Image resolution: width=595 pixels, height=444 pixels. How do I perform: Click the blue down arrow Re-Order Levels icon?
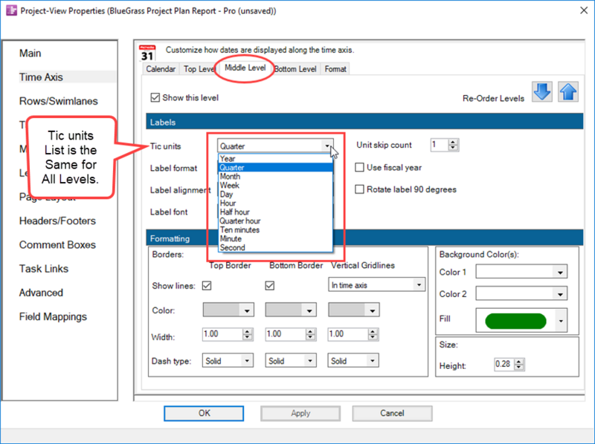click(542, 91)
